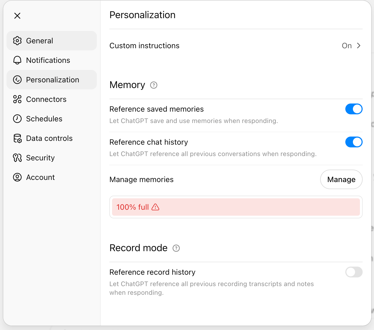Expand Custom instructions chevron arrow
This screenshot has width=374, height=330.
(359, 46)
